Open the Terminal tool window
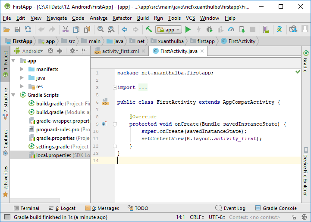This screenshot has height=222, width=311. coord(26,208)
